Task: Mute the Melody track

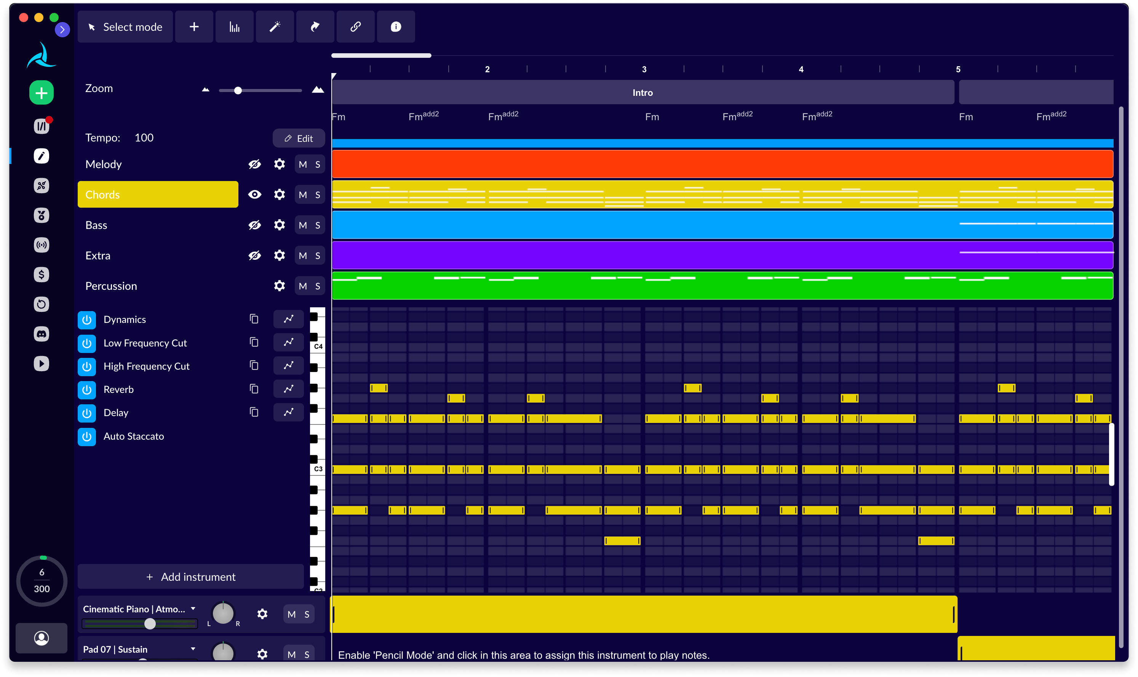Action: point(303,165)
